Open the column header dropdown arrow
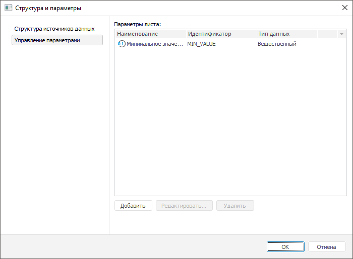353x259 pixels. (341, 34)
